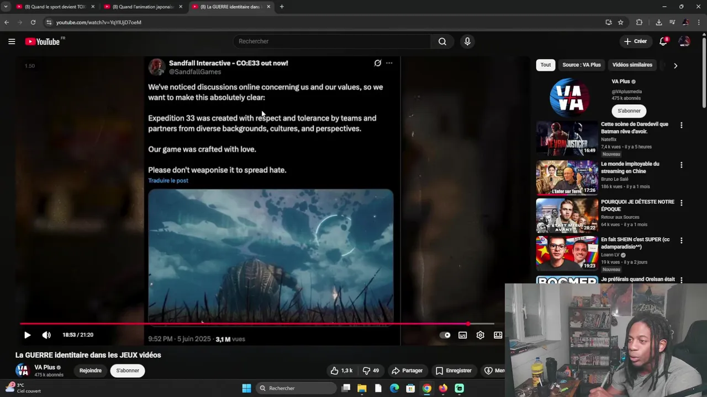Viewport: 707px width, 397px height.
Task: Open the weather widget 3°C
Action: (23, 388)
